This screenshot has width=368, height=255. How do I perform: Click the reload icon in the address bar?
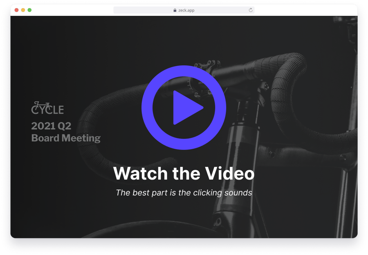[251, 10]
